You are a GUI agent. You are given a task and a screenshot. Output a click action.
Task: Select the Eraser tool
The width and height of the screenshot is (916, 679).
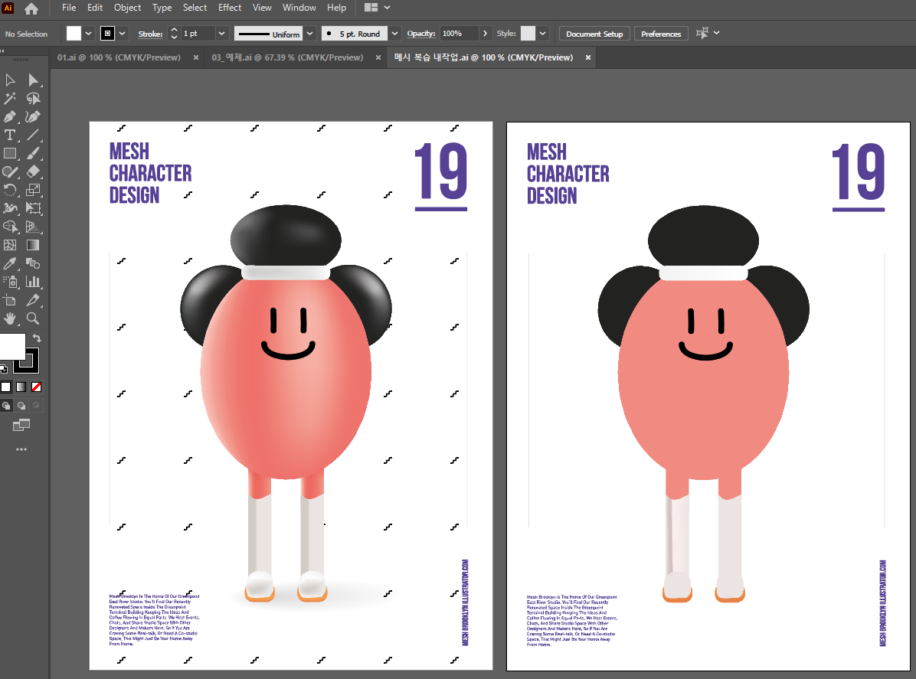click(x=33, y=171)
